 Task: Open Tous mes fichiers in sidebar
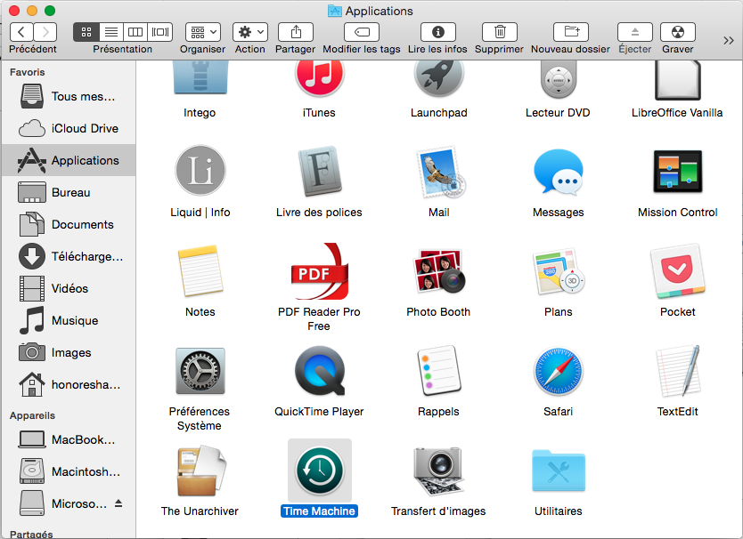coord(69,97)
